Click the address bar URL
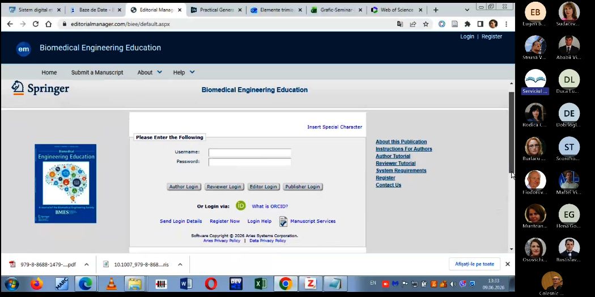This screenshot has width=595, height=297. (x=120, y=24)
